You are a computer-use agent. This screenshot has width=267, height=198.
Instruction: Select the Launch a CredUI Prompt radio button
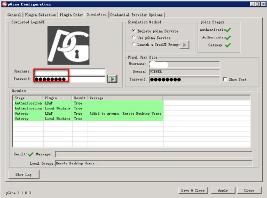133,44
